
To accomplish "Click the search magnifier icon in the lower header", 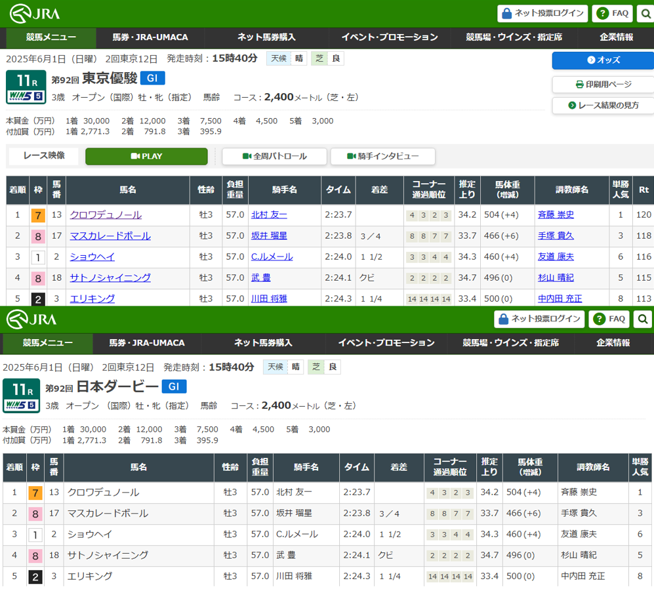I will (x=642, y=319).
